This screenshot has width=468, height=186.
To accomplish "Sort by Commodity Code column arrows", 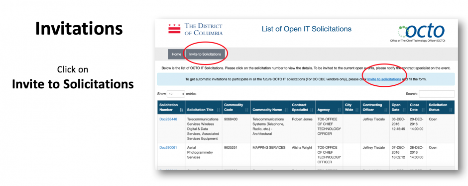I will [x=246, y=110].
